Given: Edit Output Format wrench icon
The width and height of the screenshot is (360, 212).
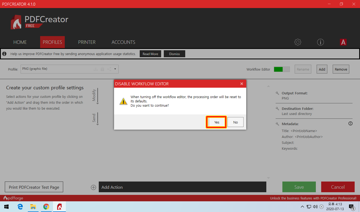Looking at the screenshot, I should point(277,93).
